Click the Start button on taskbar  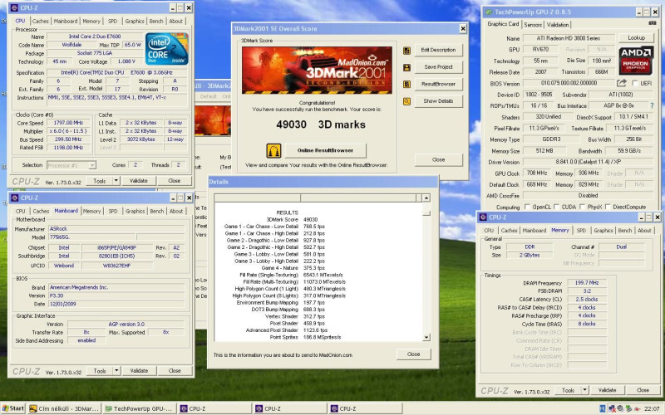point(12,408)
